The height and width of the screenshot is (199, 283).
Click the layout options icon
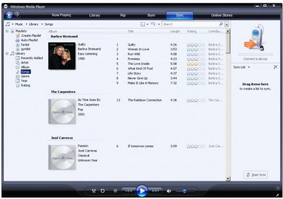(x=142, y=24)
